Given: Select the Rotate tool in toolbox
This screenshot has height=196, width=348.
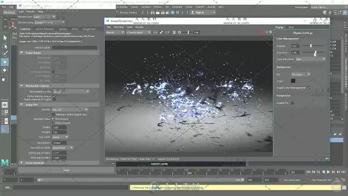Looking at the screenshot, I should click(x=5, y=70).
